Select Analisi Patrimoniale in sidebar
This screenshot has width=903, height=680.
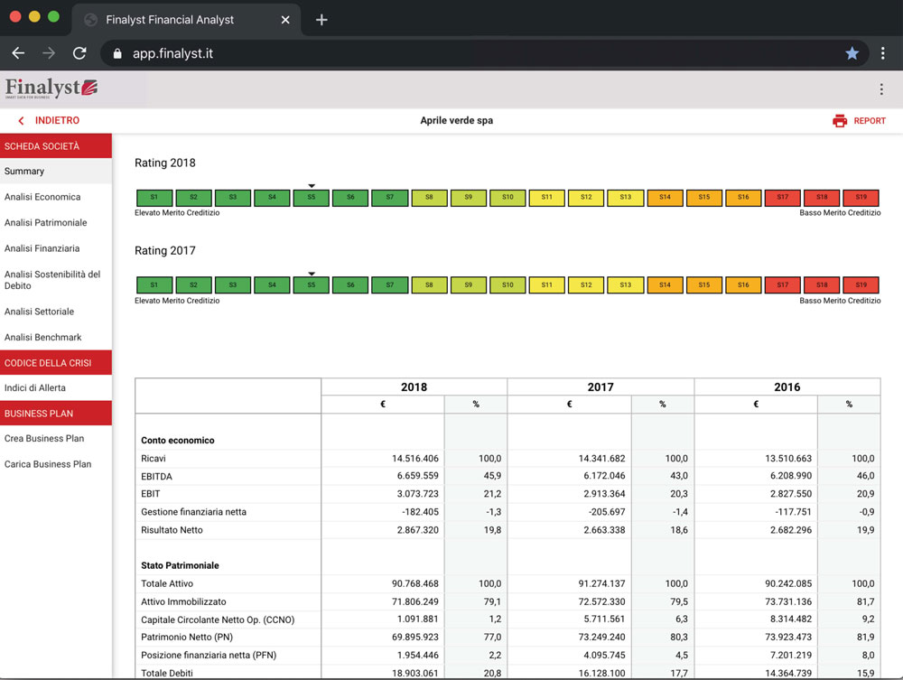coord(45,222)
